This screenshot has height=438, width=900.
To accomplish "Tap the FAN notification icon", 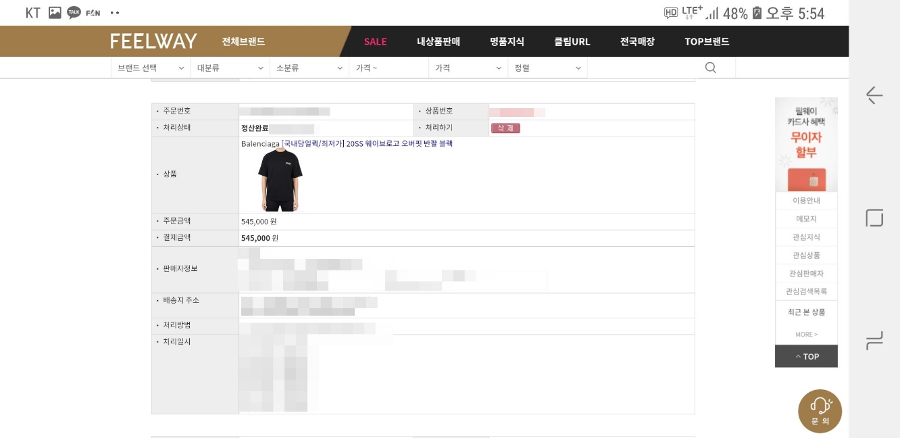I will tap(93, 13).
